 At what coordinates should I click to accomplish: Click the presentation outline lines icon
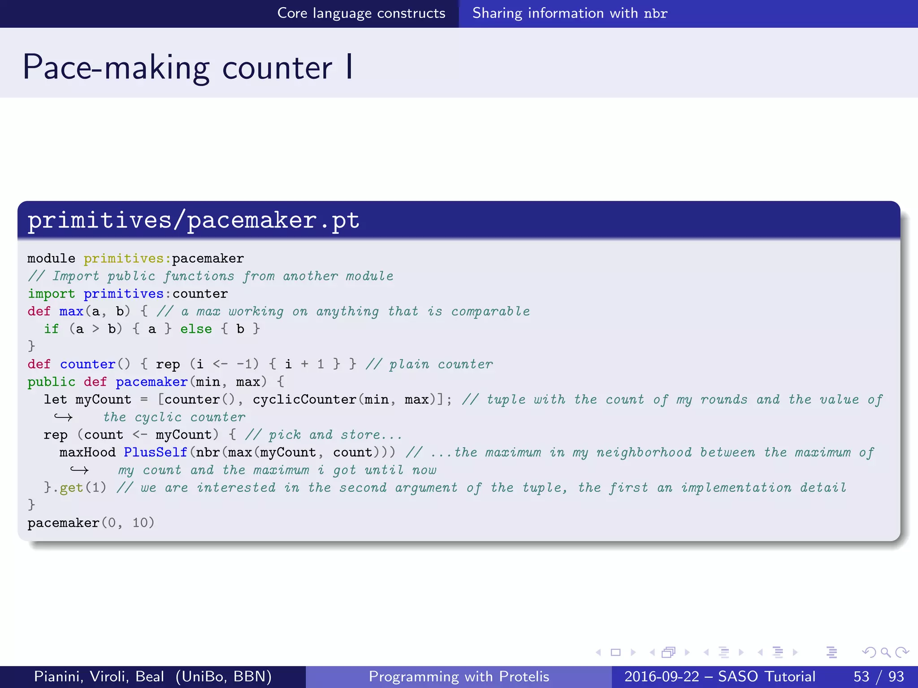click(x=832, y=653)
